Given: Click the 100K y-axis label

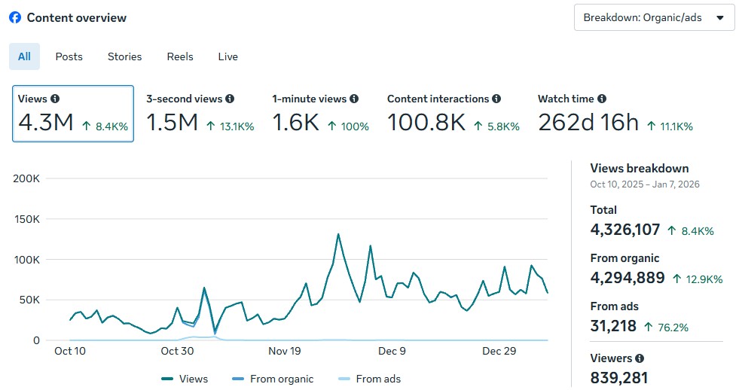Looking at the screenshot, I should click(x=26, y=260).
